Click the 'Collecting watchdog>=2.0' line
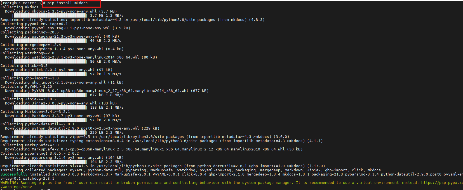 tap(27, 53)
